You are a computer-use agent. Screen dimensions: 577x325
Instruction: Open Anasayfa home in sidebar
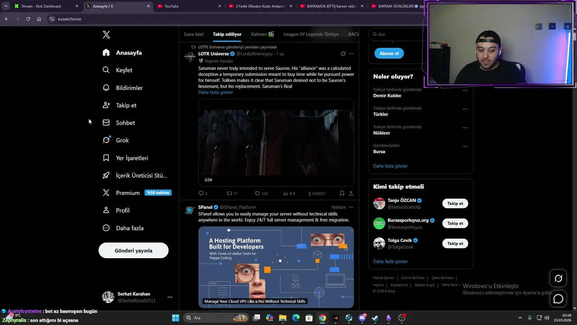coord(122,53)
